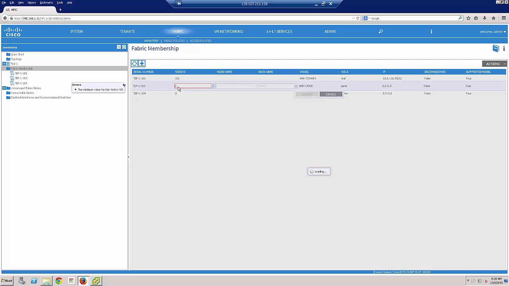The height and width of the screenshot is (286, 509).
Task: Open a new Firefox tab
Action: point(60,10)
